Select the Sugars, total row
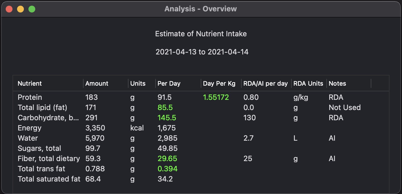The image size is (402, 194). (x=40, y=148)
